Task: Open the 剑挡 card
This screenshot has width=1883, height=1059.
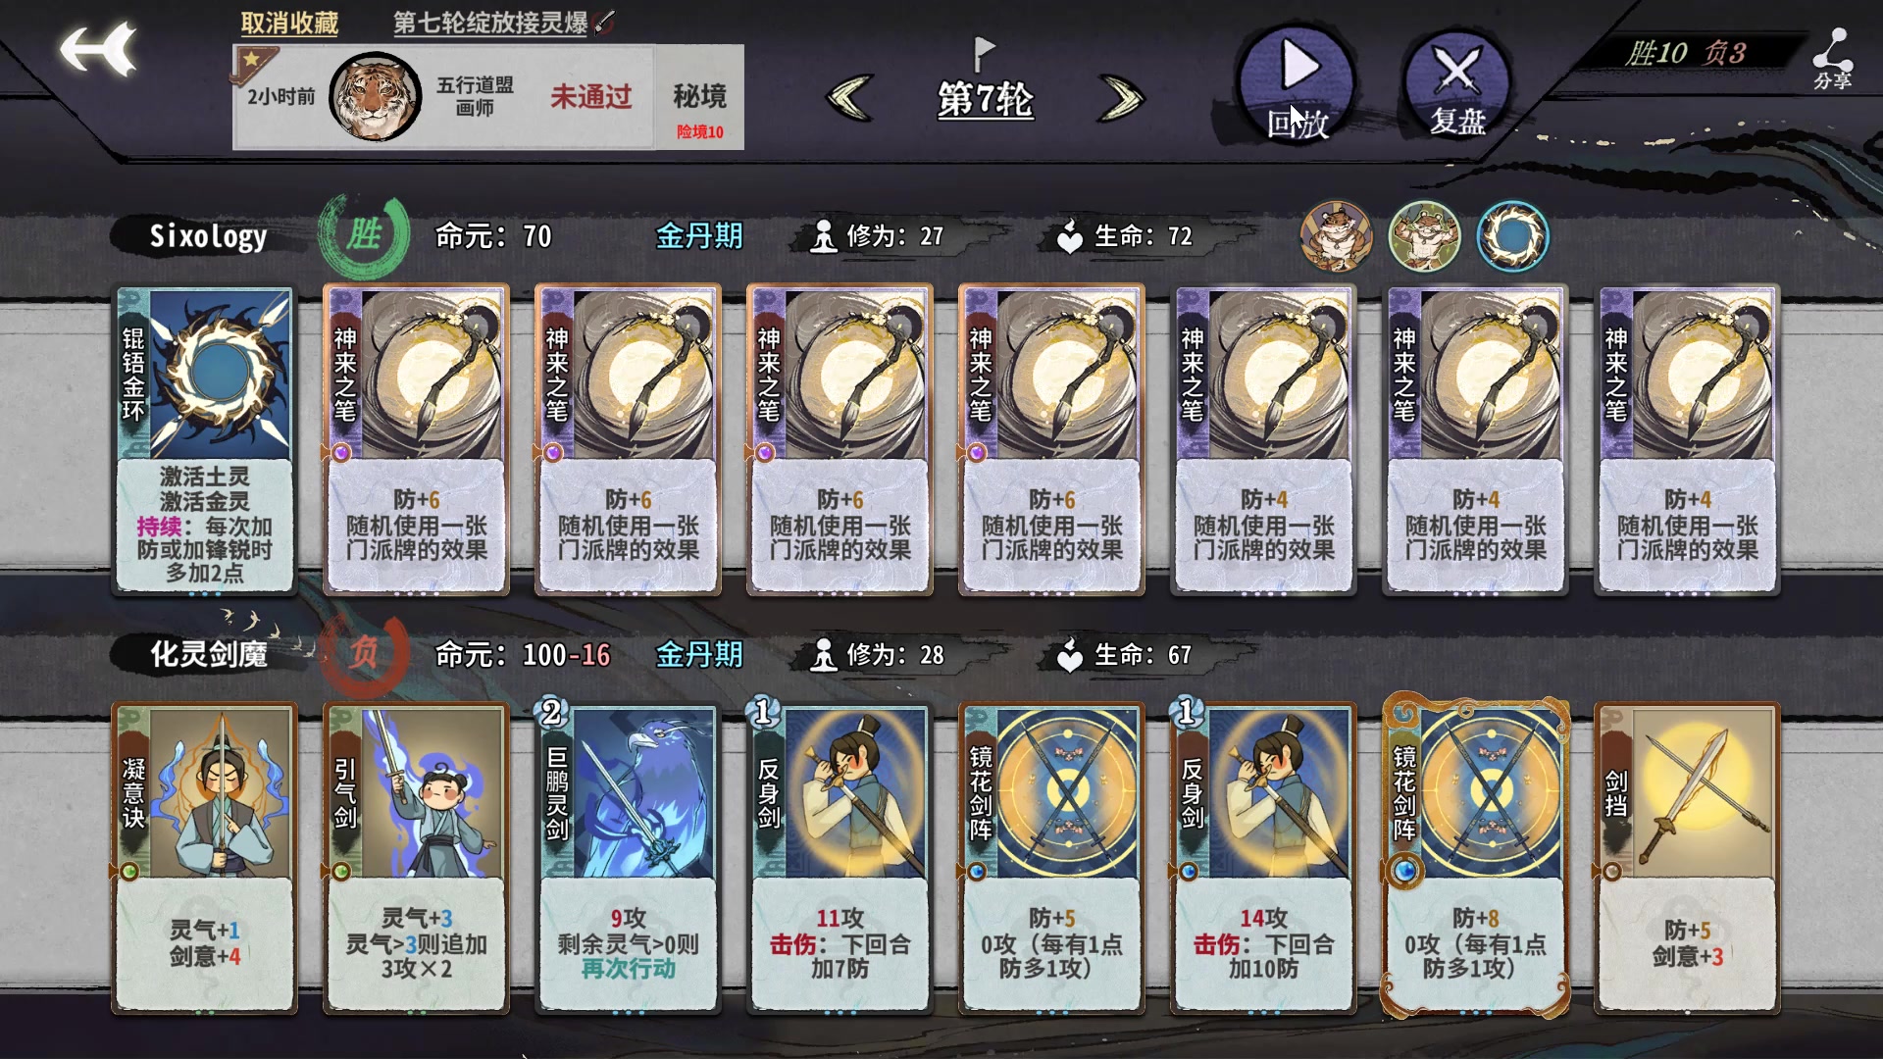Action: [x=1687, y=858]
